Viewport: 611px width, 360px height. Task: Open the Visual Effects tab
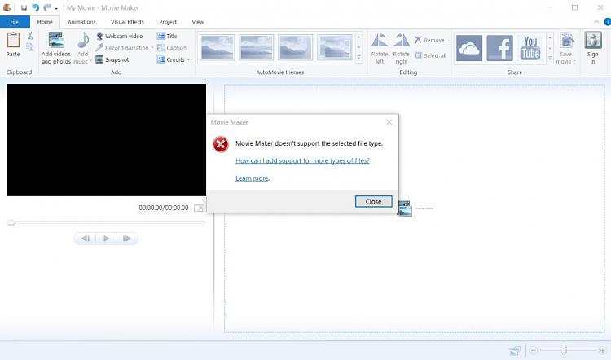[x=127, y=22]
